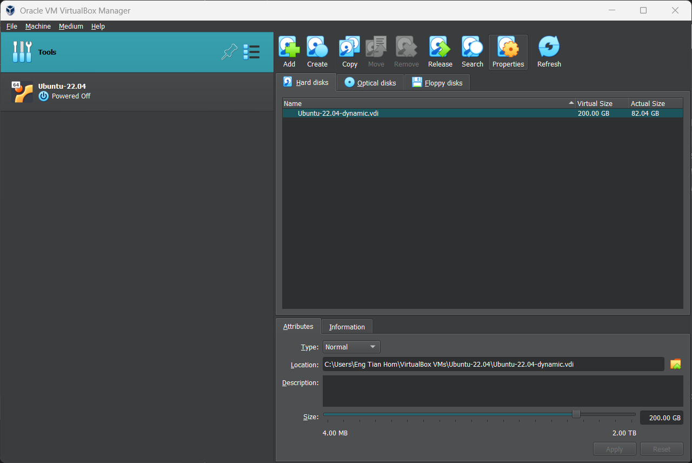Click the Powered Off status icon
Viewport: 692px width, 463px height.
coord(44,96)
